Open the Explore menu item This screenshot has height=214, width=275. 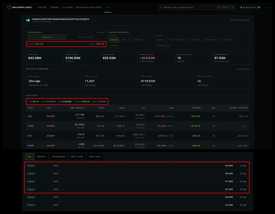pyautogui.click(x=42, y=7)
